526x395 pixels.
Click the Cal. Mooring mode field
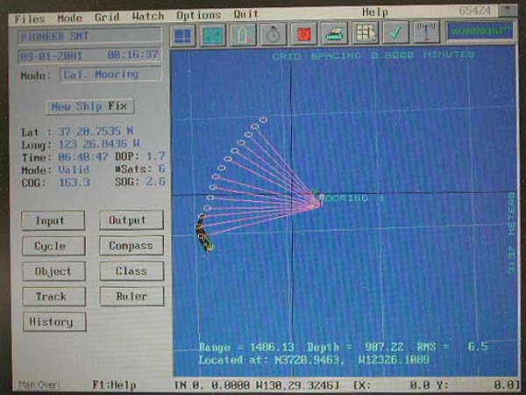pyautogui.click(x=110, y=75)
